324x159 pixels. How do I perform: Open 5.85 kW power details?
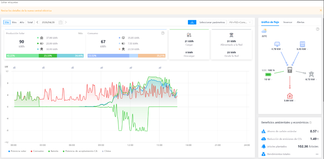(302, 49)
